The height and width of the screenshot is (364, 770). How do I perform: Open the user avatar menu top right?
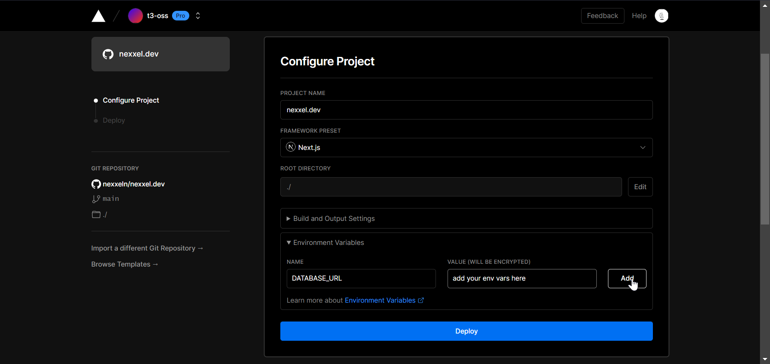coord(661,16)
